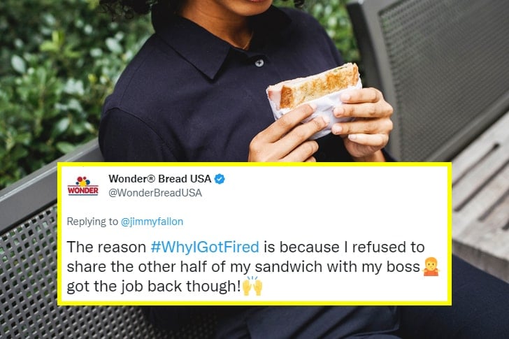
Task: Select the raised hands emoji
Action: pos(252,286)
